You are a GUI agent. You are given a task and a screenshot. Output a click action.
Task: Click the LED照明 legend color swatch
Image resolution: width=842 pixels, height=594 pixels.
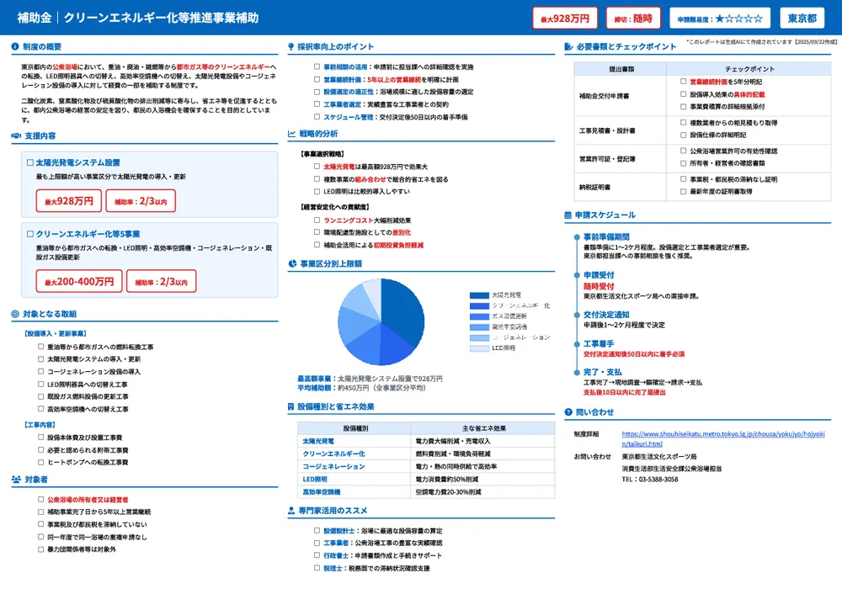click(478, 347)
